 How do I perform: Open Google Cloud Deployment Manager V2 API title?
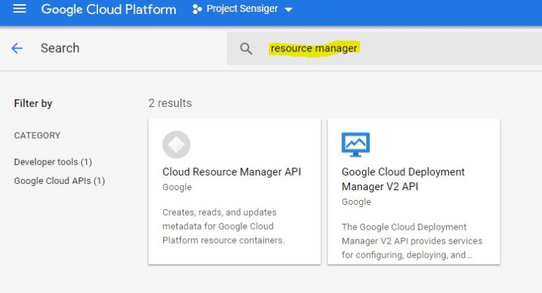tap(403, 179)
